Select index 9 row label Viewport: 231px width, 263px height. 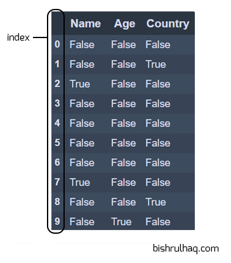[x=57, y=221]
